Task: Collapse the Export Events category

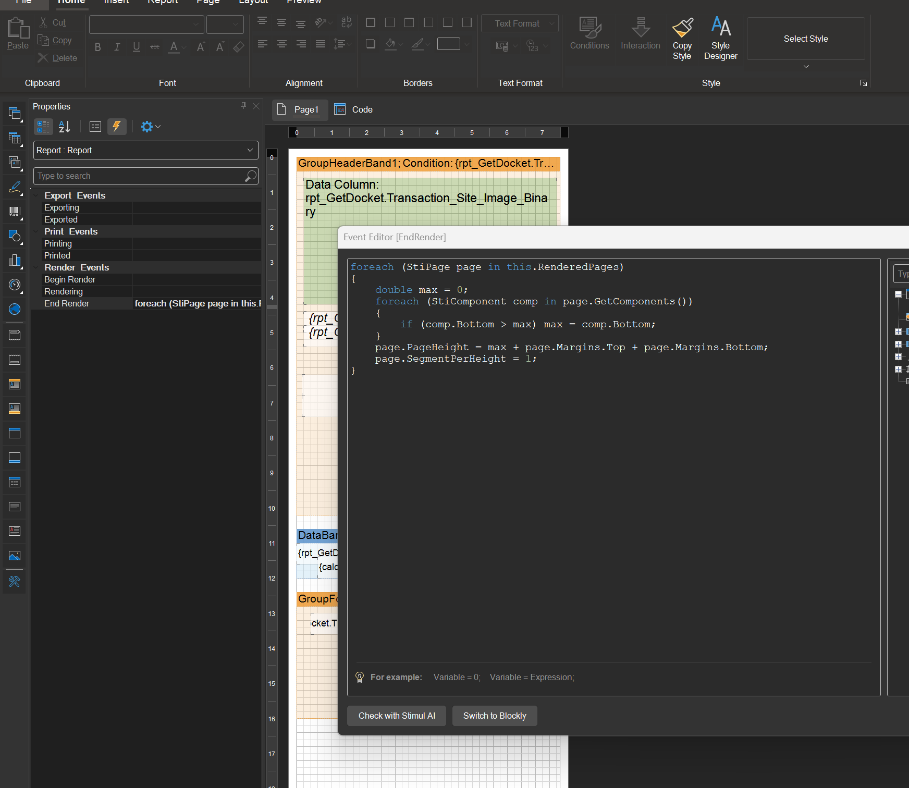Action: point(36,195)
